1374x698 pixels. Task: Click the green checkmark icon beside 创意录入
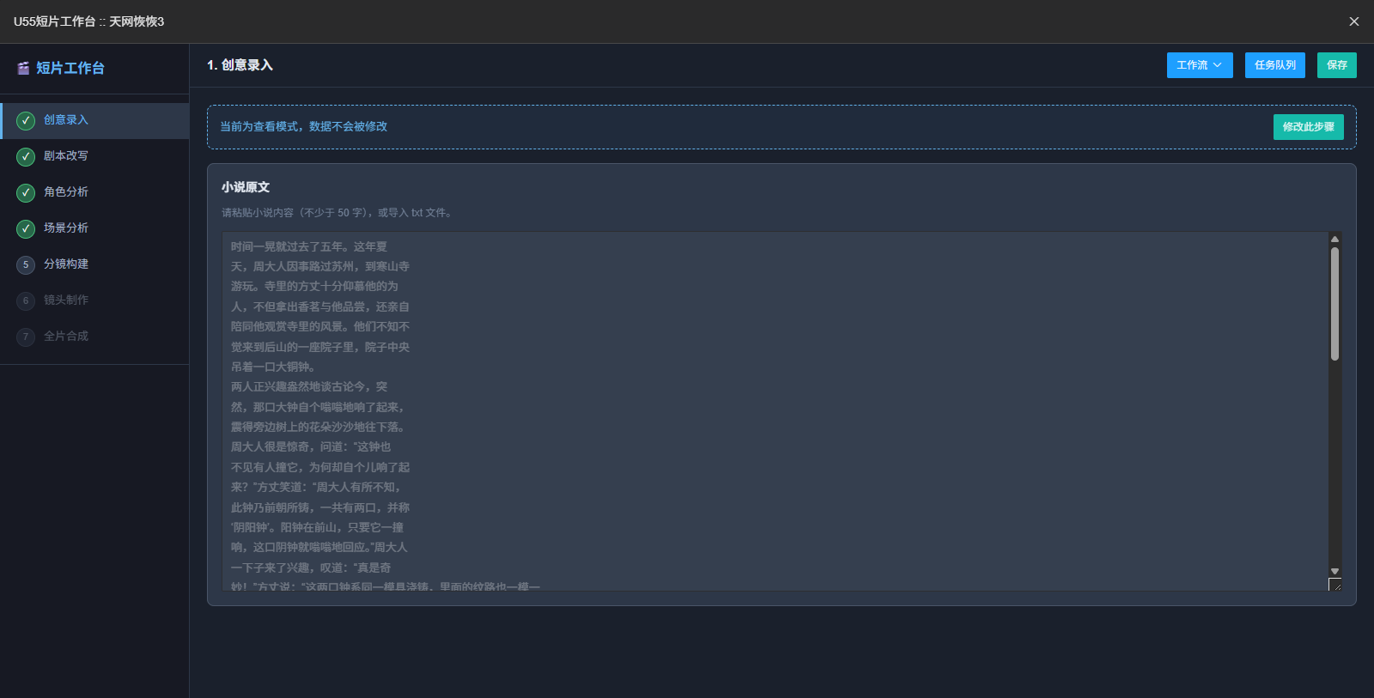click(x=26, y=120)
